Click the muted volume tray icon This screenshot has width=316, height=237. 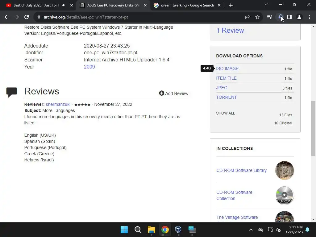pos(278,230)
